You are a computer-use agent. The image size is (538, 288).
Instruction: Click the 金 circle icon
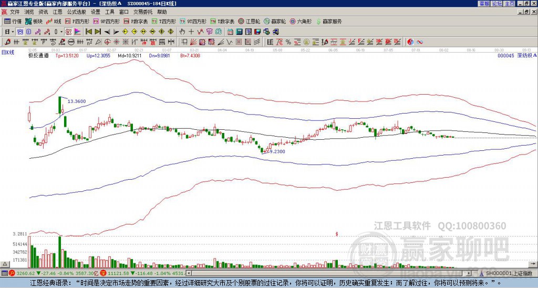306,42
